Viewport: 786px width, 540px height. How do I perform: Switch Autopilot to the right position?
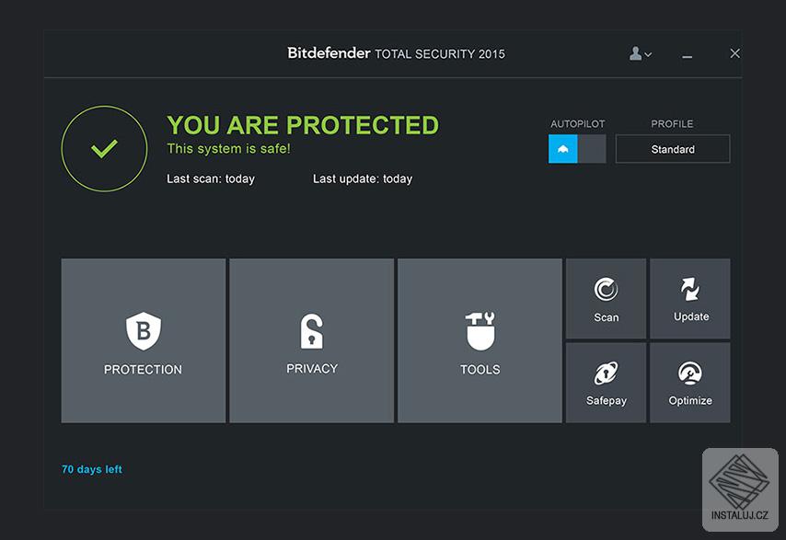point(592,148)
